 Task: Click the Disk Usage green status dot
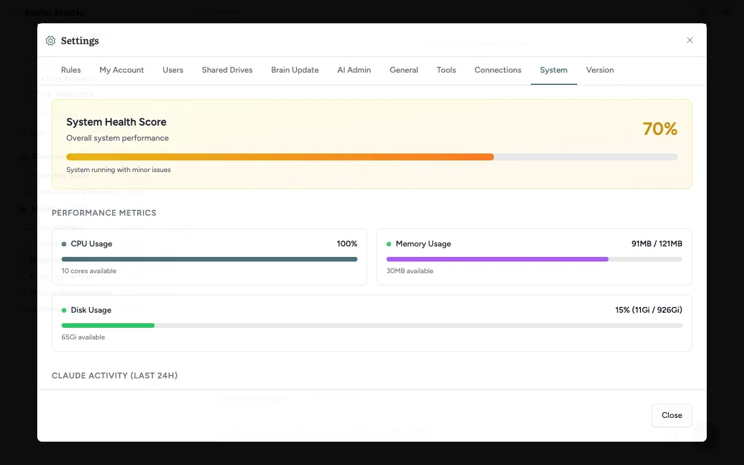pos(64,310)
